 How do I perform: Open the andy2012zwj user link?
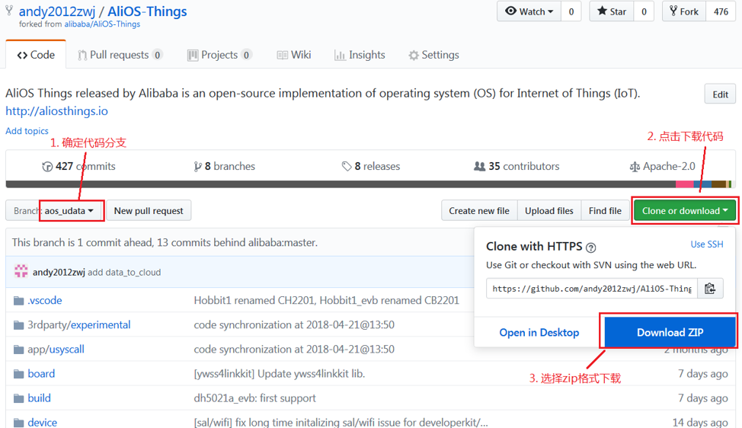[57, 11]
